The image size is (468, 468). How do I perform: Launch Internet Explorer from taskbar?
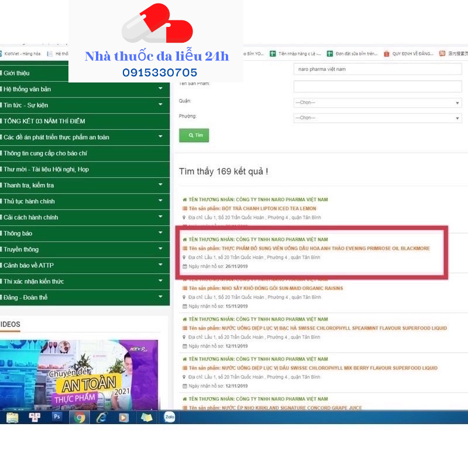(102, 417)
